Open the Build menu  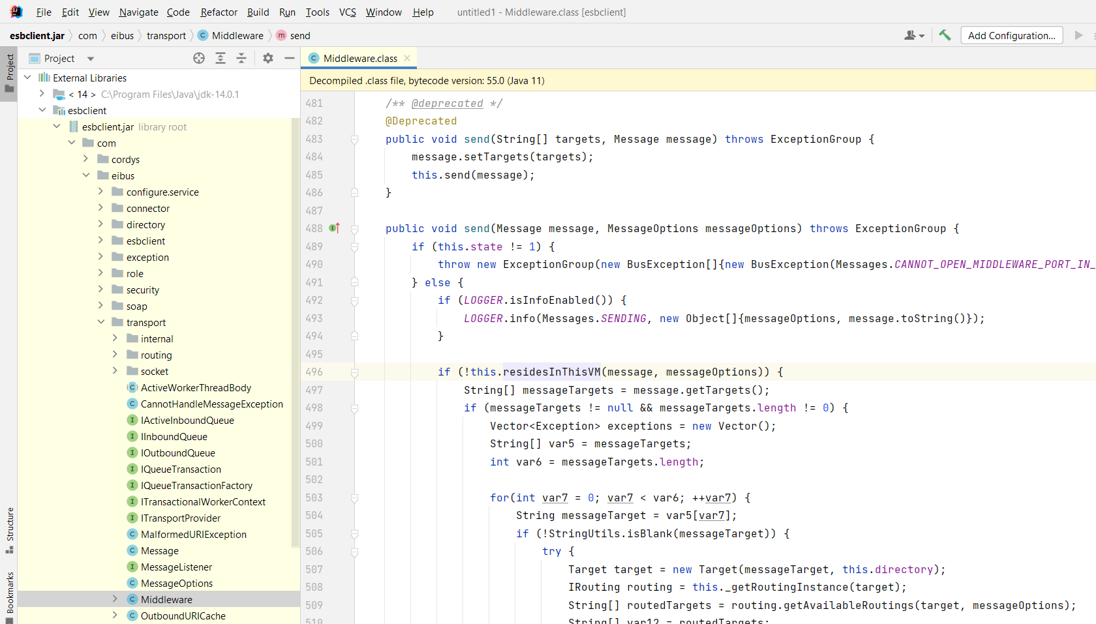tap(258, 12)
